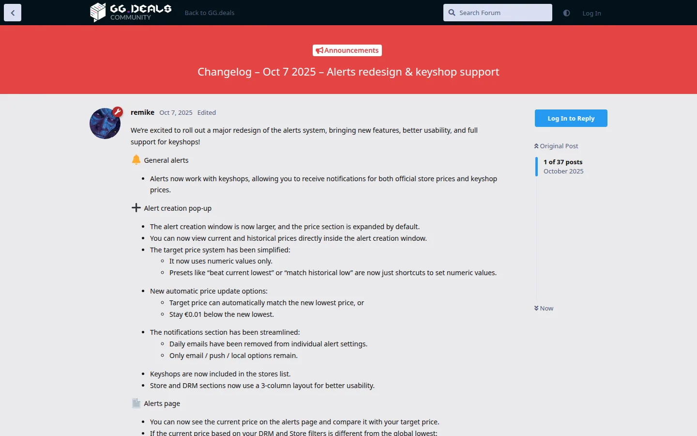This screenshot has width=697, height=436.
Task: Click the "Alert creation pop-up" heading text
Action: (178, 208)
